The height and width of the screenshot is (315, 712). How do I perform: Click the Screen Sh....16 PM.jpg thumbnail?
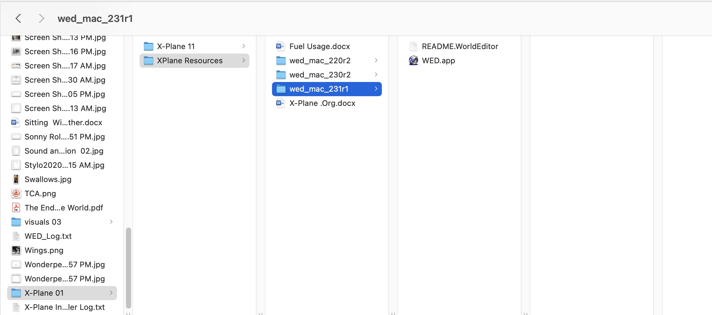pos(16,51)
